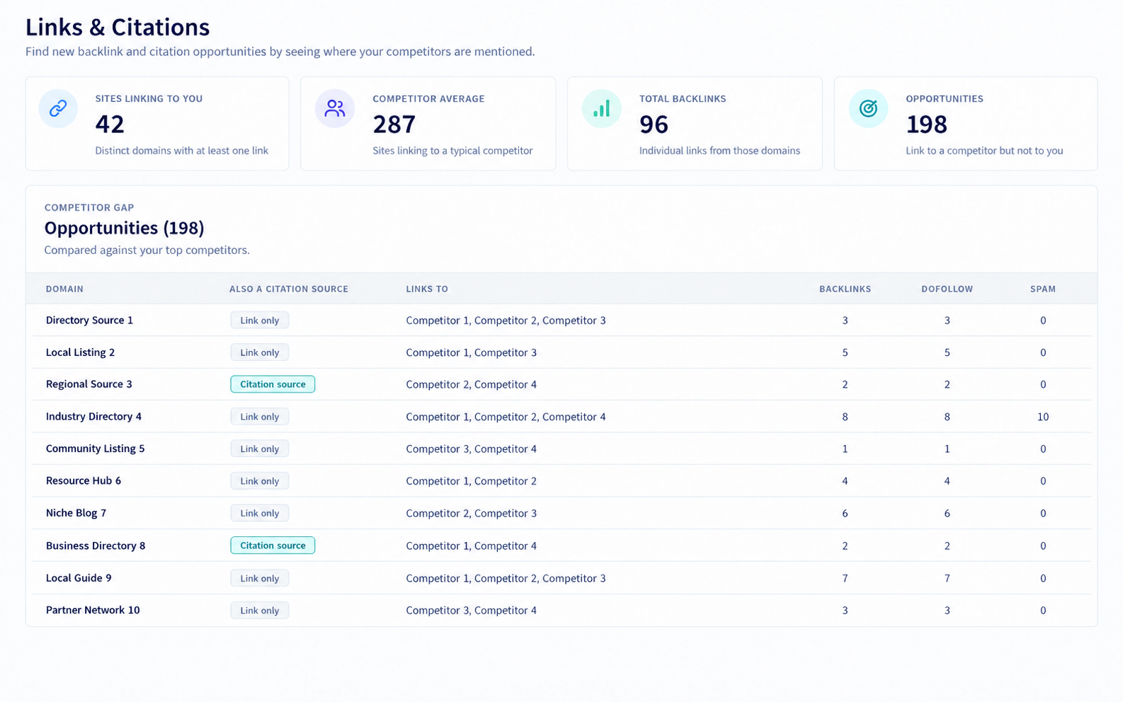Sort by the Backlinks column header
The height and width of the screenshot is (702, 1123).
(845, 289)
